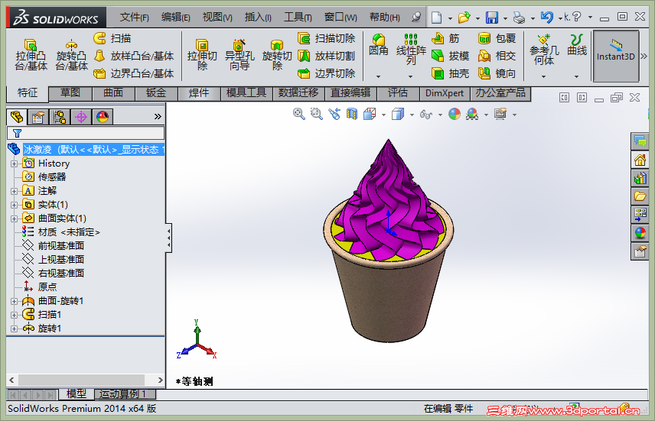
Task: Click the Section View icon
Action: coord(352,114)
